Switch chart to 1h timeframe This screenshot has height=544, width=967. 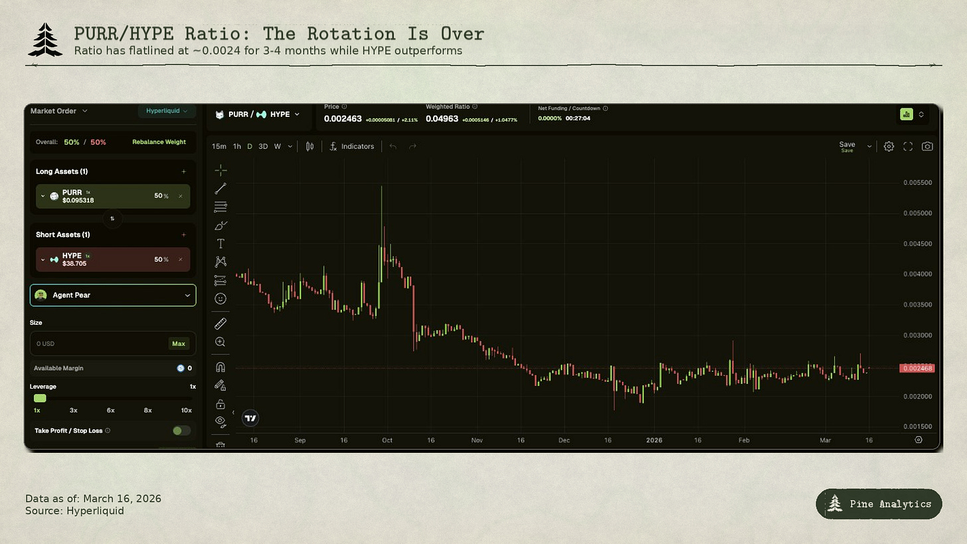pyautogui.click(x=237, y=146)
